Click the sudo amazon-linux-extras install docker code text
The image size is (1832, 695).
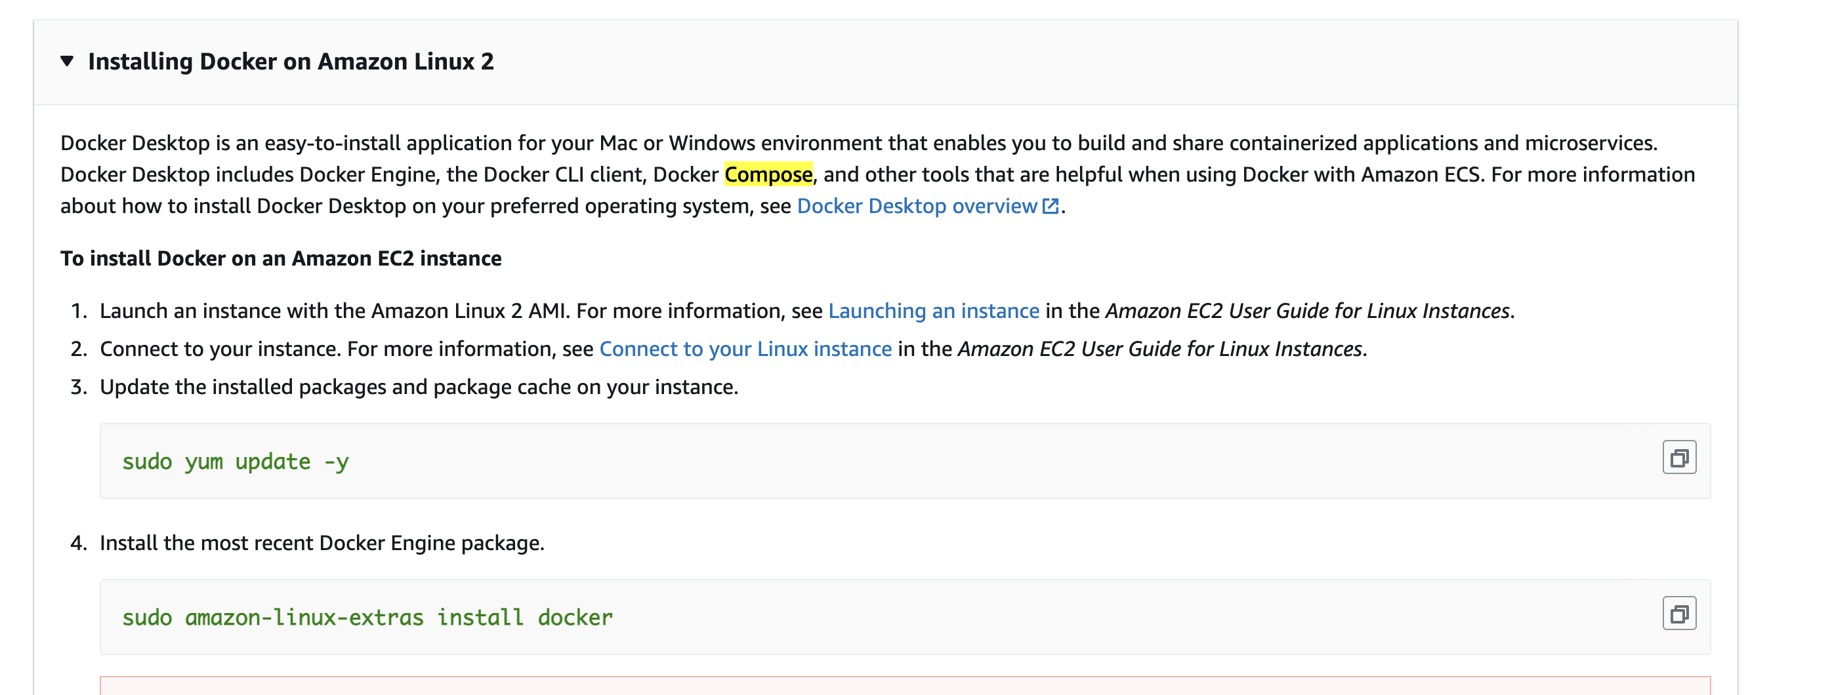coord(367,618)
